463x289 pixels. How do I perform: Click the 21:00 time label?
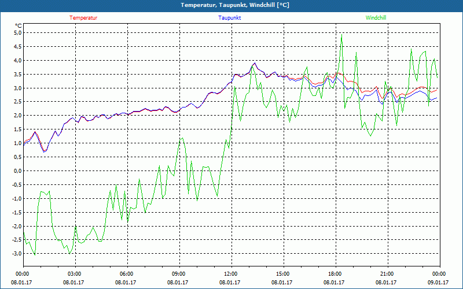387,274
